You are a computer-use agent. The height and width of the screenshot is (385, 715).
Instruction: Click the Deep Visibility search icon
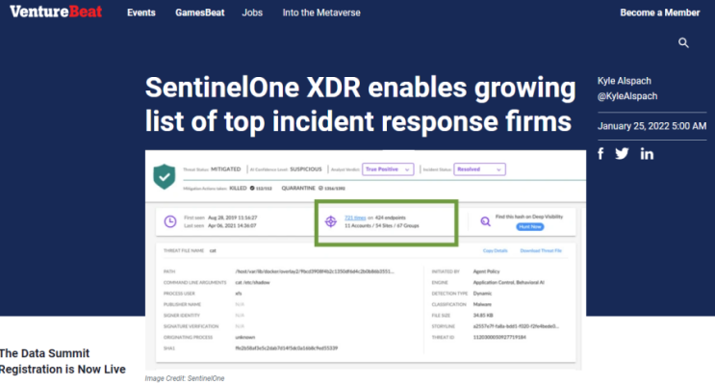pos(485,221)
